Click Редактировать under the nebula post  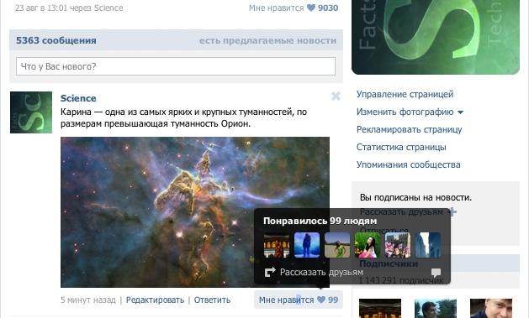tap(156, 300)
